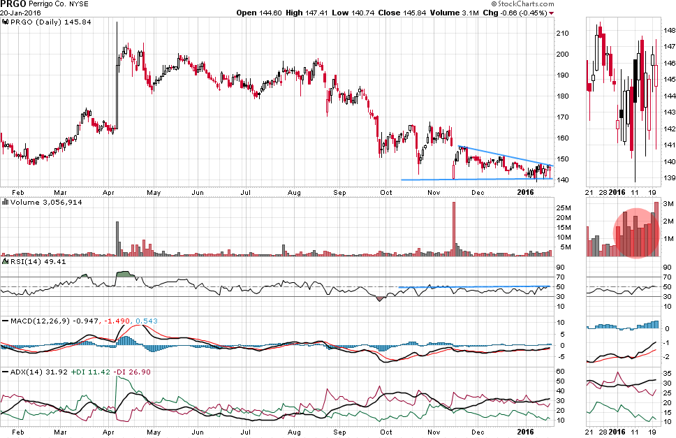Click the black line marker before MACD(12,26,9)

[x=5, y=321]
